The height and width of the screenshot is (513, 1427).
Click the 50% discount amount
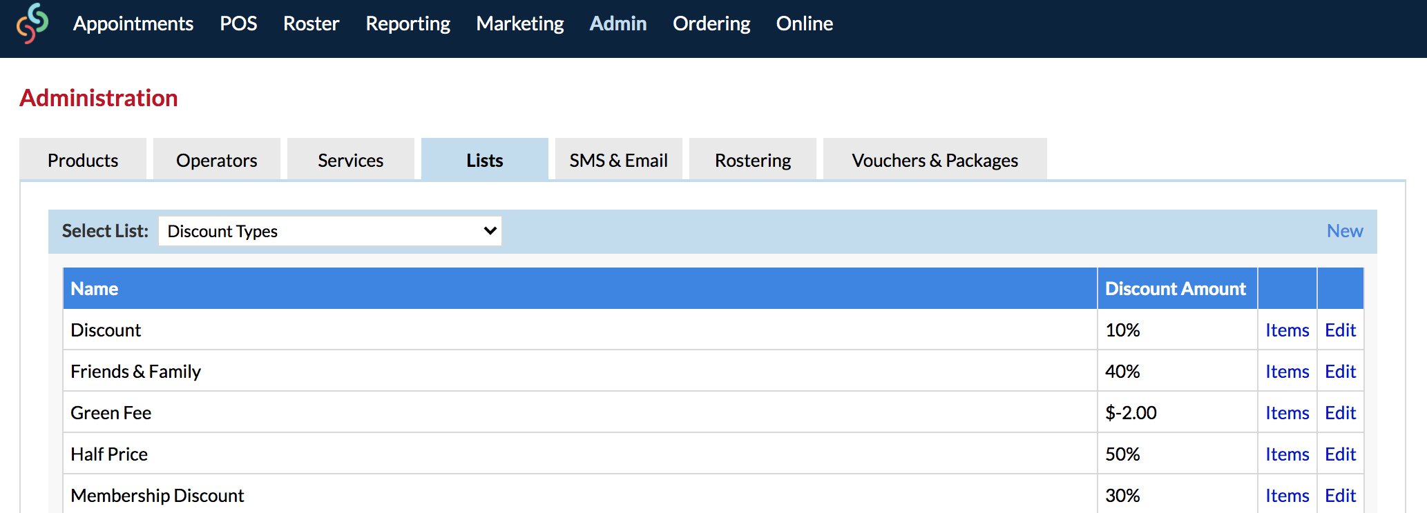pos(1122,454)
